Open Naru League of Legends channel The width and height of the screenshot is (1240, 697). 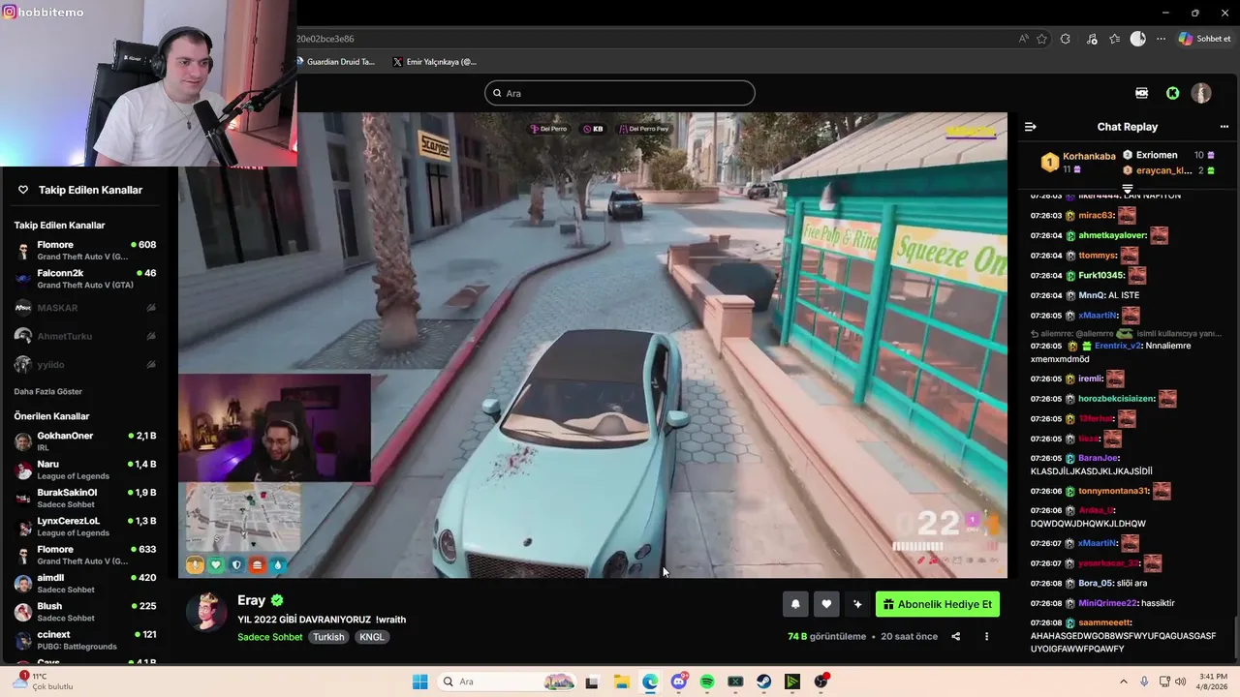pos(85,470)
